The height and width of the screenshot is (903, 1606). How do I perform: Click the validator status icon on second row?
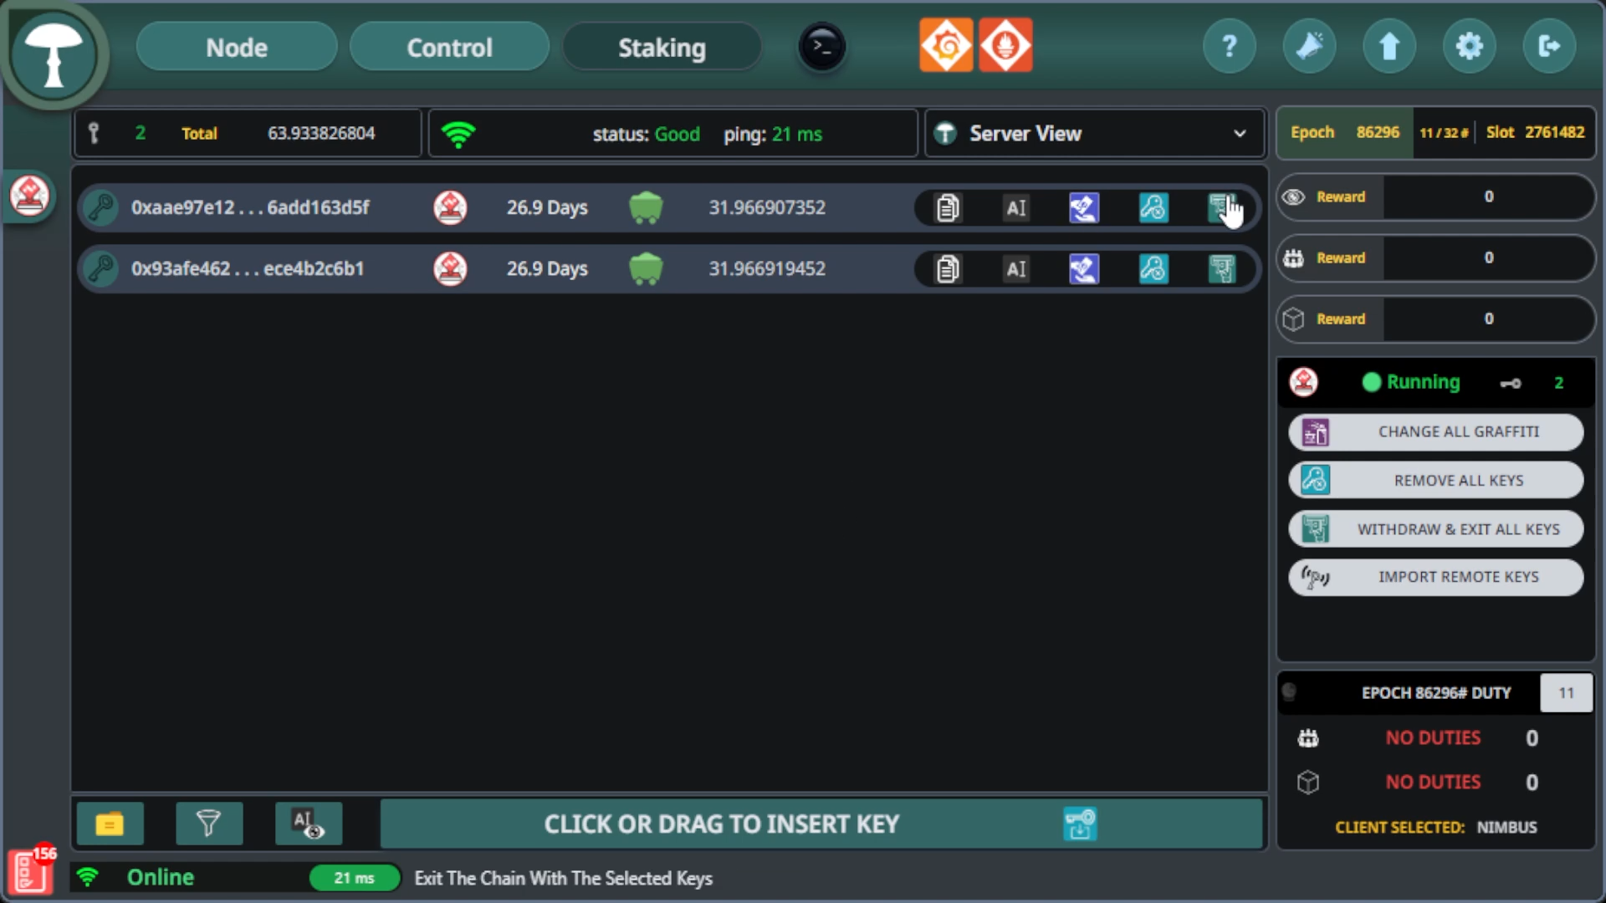click(450, 268)
